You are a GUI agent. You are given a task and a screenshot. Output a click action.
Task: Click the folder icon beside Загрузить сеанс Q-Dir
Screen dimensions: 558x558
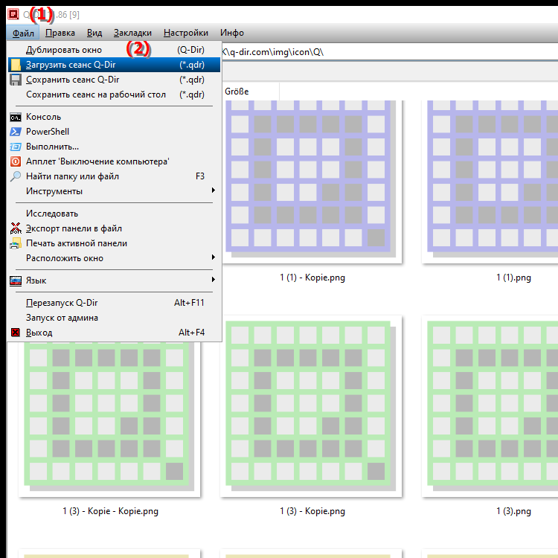[16, 65]
